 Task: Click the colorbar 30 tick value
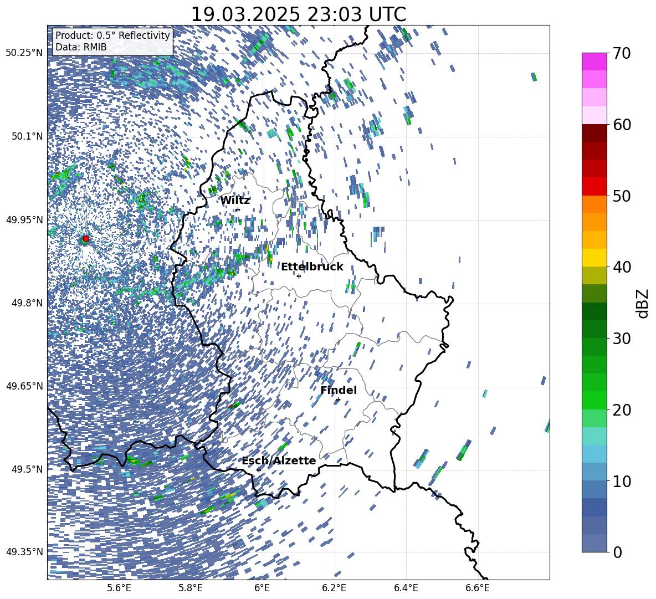click(622, 338)
